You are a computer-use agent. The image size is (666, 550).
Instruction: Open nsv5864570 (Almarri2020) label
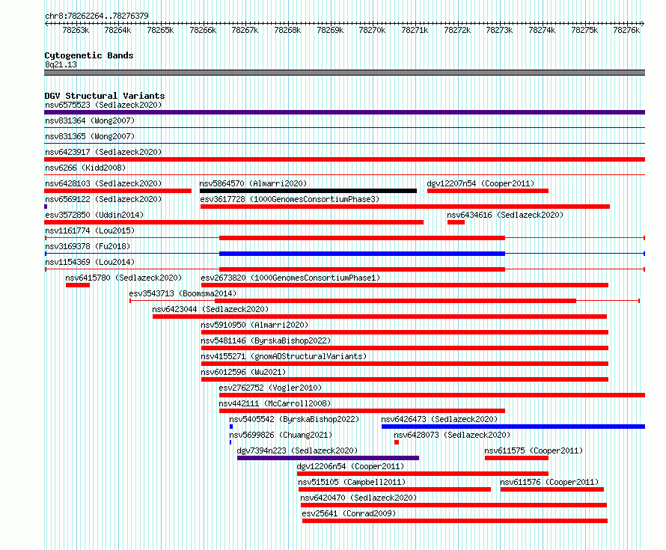[x=253, y=183]
